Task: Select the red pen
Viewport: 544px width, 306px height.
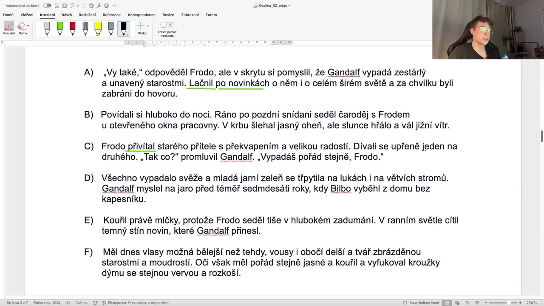Action: (x=73, y=29)
